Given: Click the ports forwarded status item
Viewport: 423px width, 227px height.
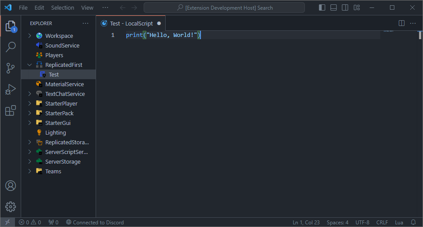Looking at the screenshot, I should [53, 223].
